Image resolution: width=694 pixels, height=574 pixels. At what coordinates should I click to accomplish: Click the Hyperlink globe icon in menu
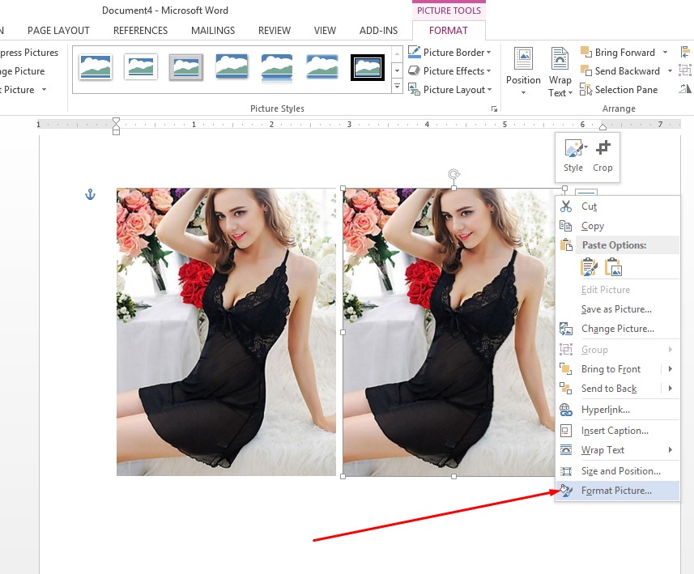point(566,410)
